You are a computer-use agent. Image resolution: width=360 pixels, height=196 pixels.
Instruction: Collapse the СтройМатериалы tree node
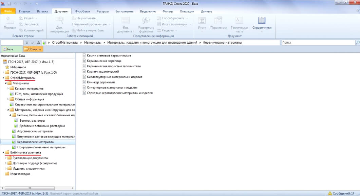(x=3, y=78)
